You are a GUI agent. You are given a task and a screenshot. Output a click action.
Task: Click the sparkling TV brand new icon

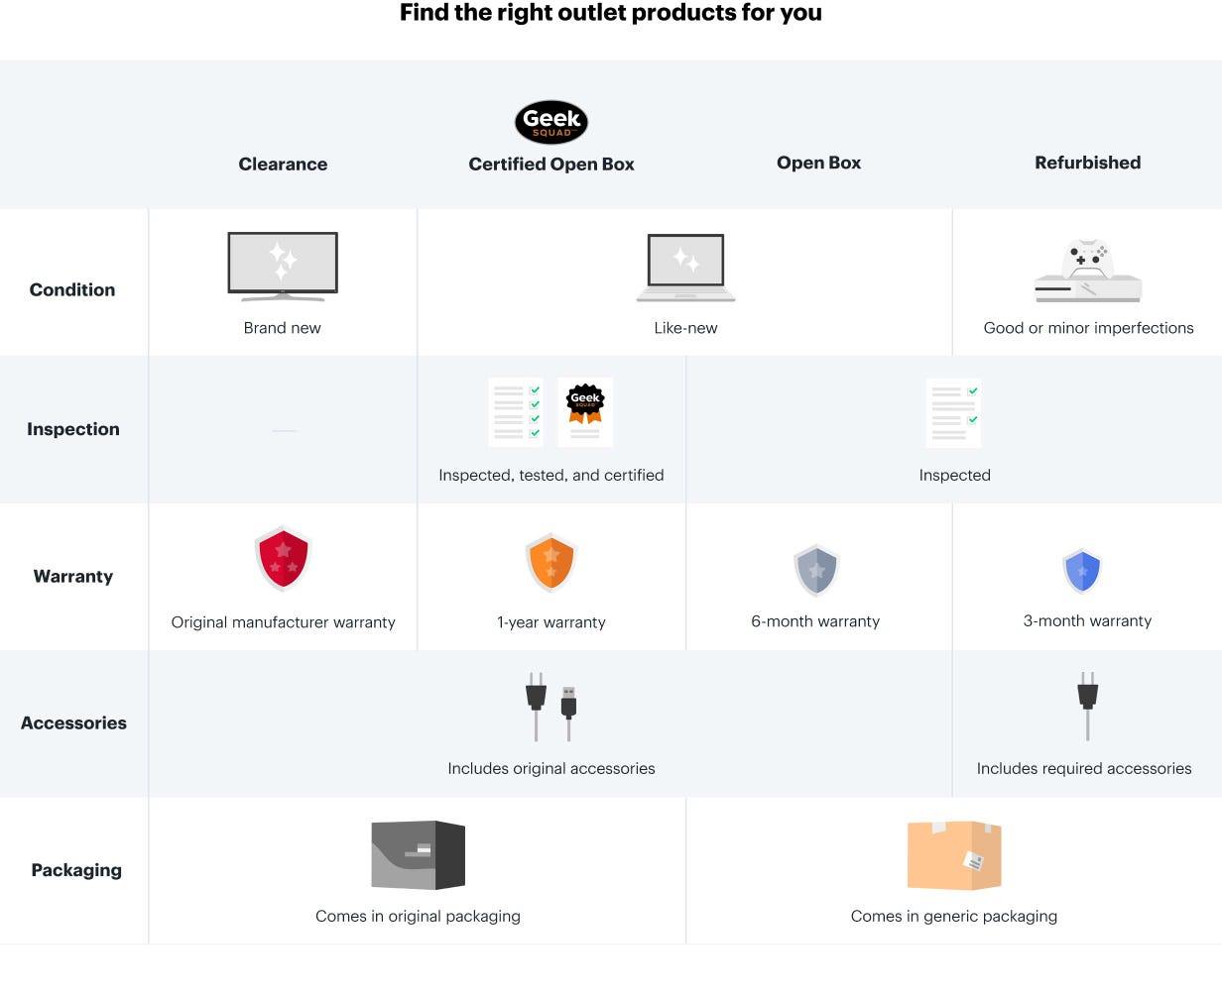283,267
